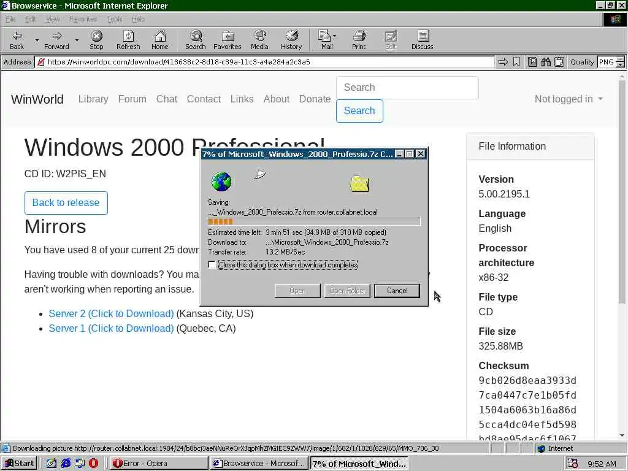Expand the 'Not logged in' account dropdown
This screenshot has width=628, height=471.
click(569, 99)
